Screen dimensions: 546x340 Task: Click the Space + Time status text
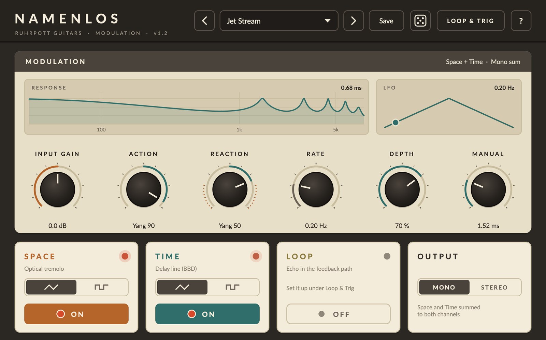coord(464,62)
